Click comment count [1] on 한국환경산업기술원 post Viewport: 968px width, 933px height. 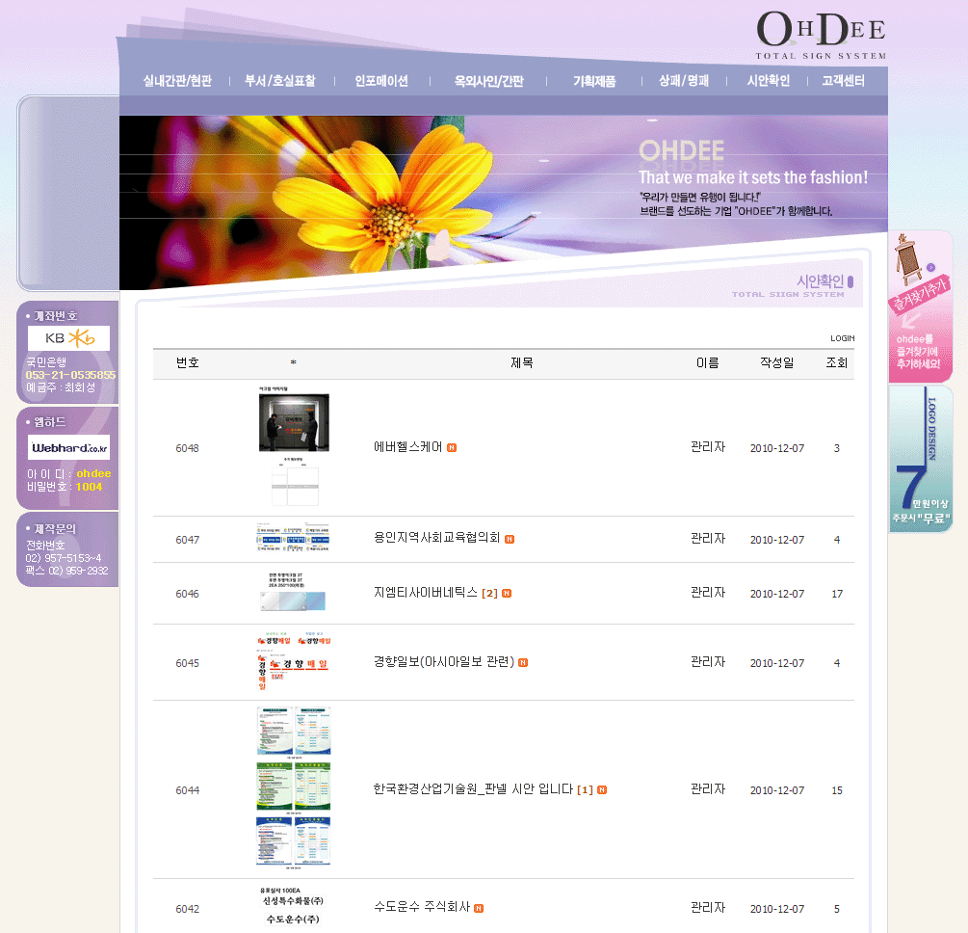(x=585, y=789)
